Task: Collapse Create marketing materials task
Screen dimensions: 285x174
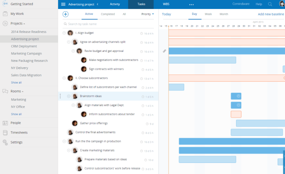Action: click(69, 150)
